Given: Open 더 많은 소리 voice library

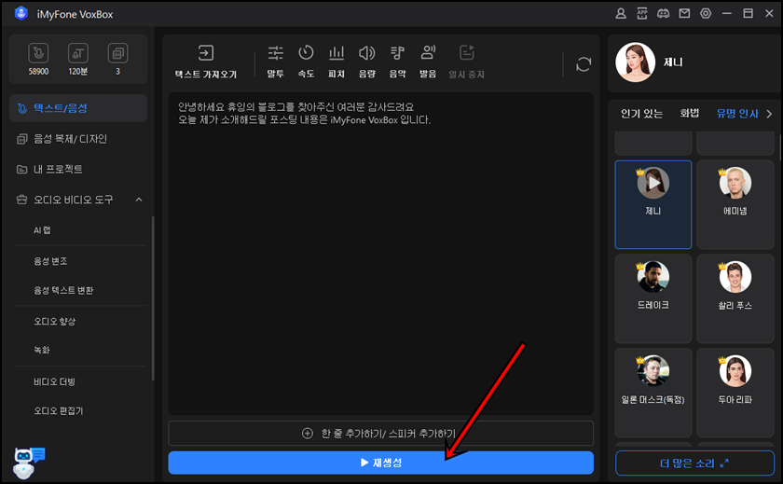Looking at the screenshot, I should click(694, 463).
